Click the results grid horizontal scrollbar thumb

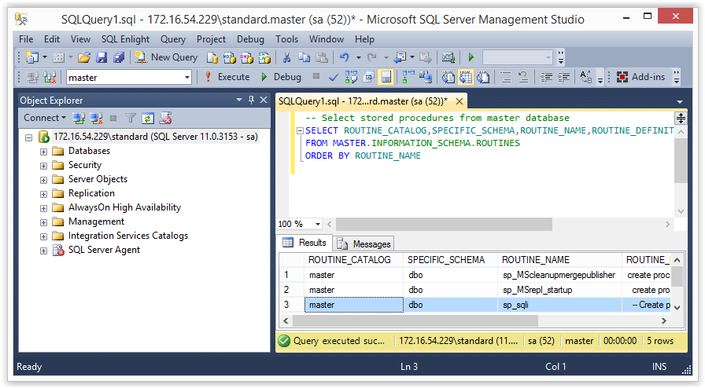(x=415, y=320)
